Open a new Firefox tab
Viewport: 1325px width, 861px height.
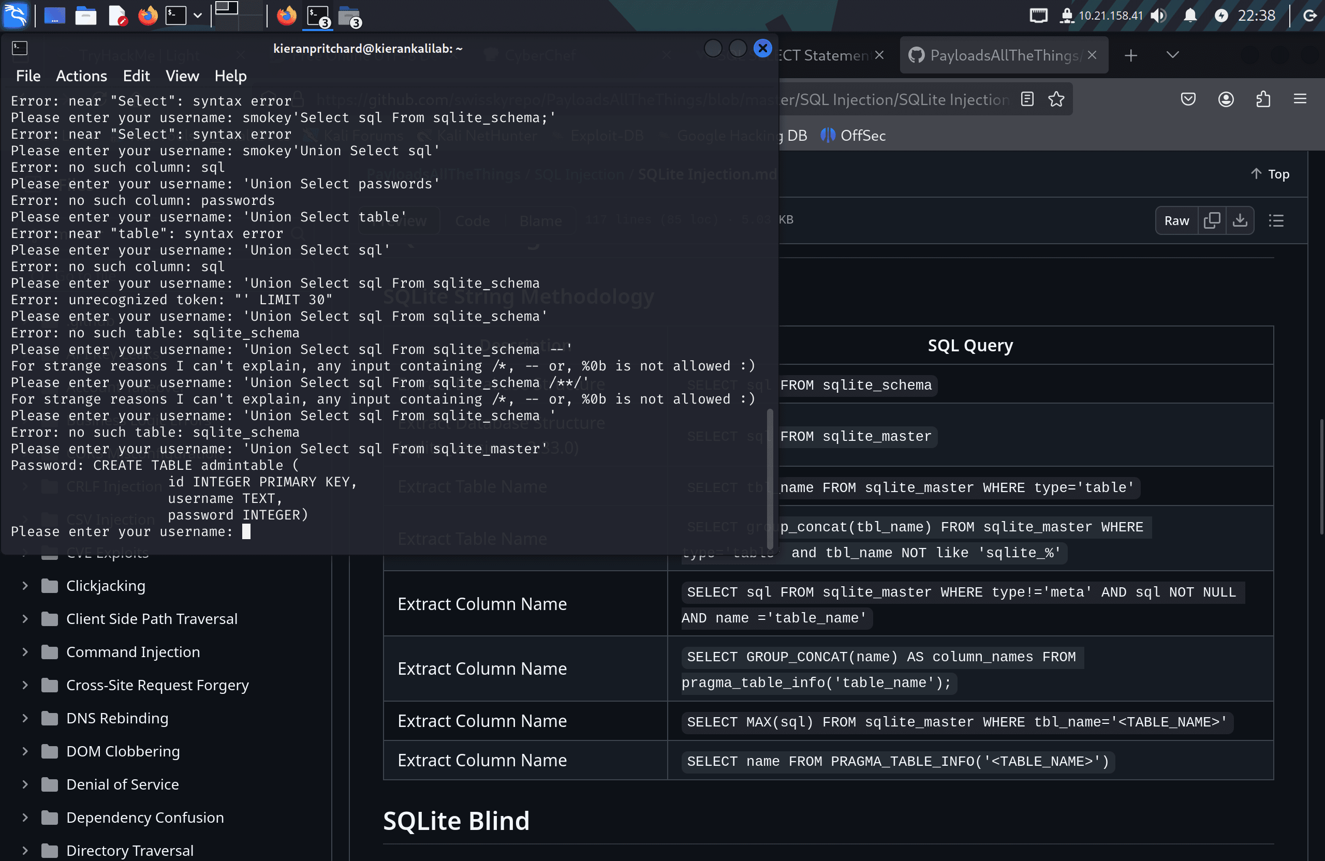click(x=1131, y=55)
